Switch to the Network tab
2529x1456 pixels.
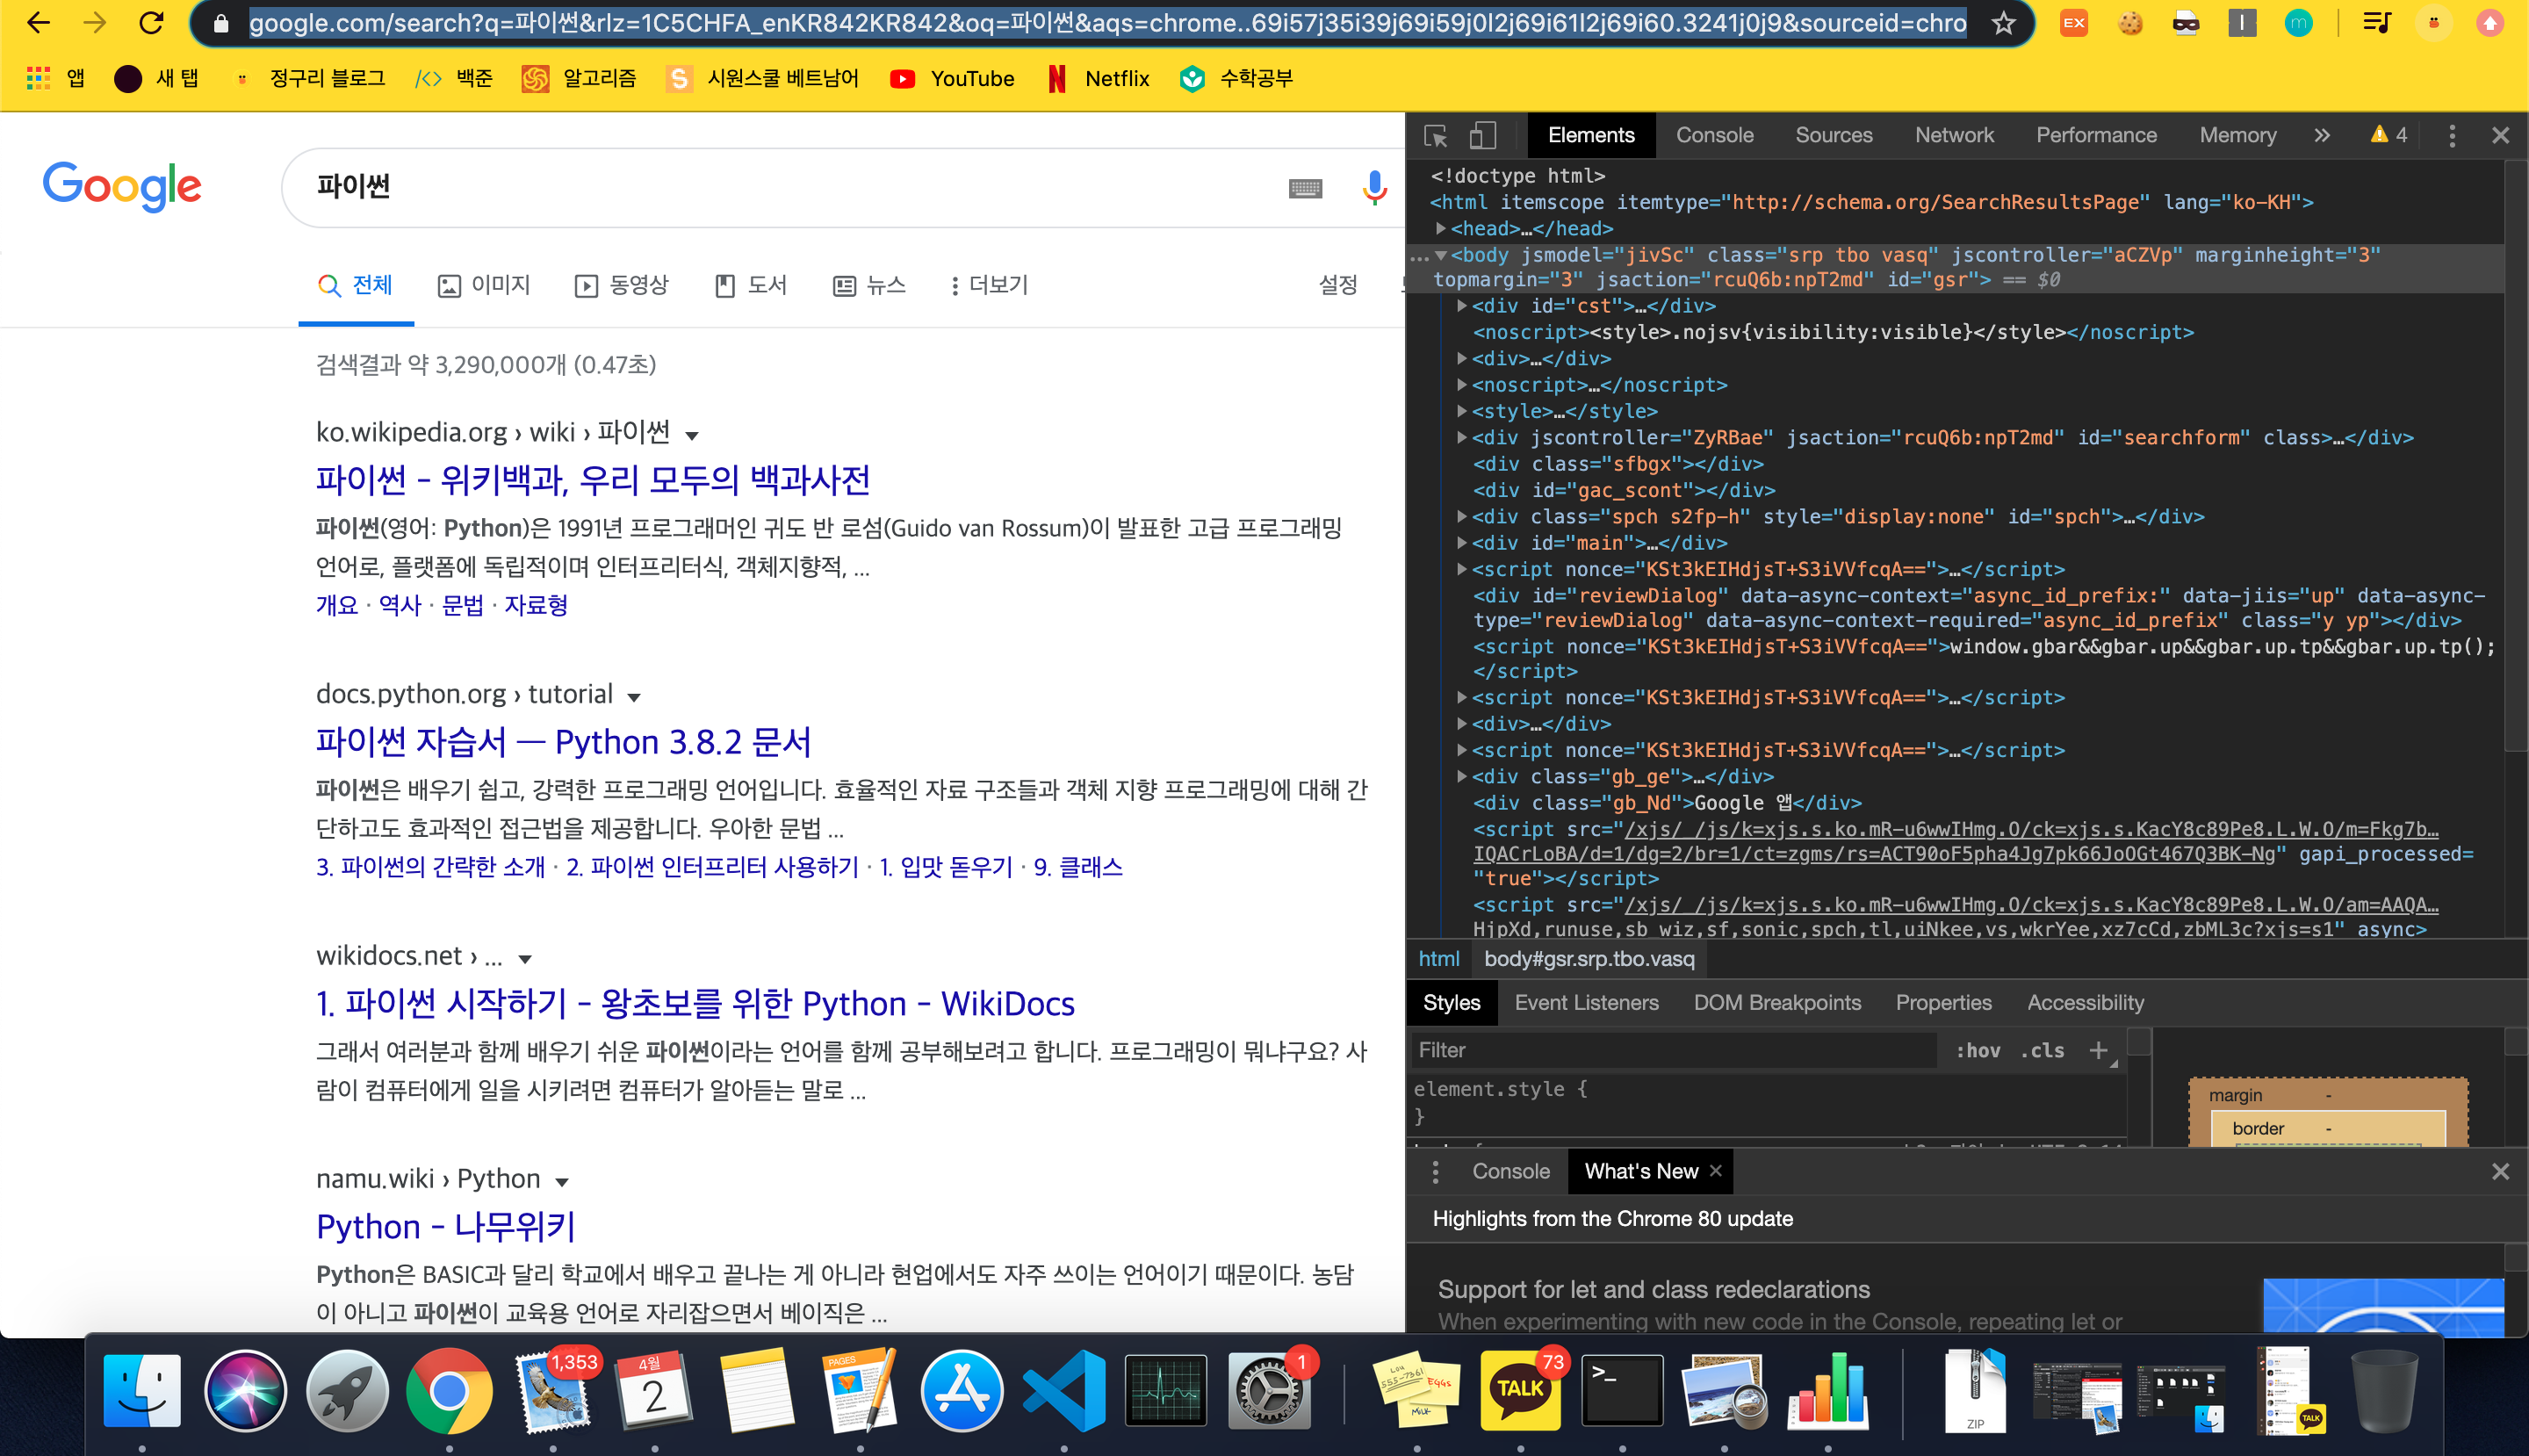(1953, 135)
